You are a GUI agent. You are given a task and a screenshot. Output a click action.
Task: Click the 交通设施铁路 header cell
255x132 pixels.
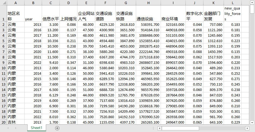click(126, 13)
